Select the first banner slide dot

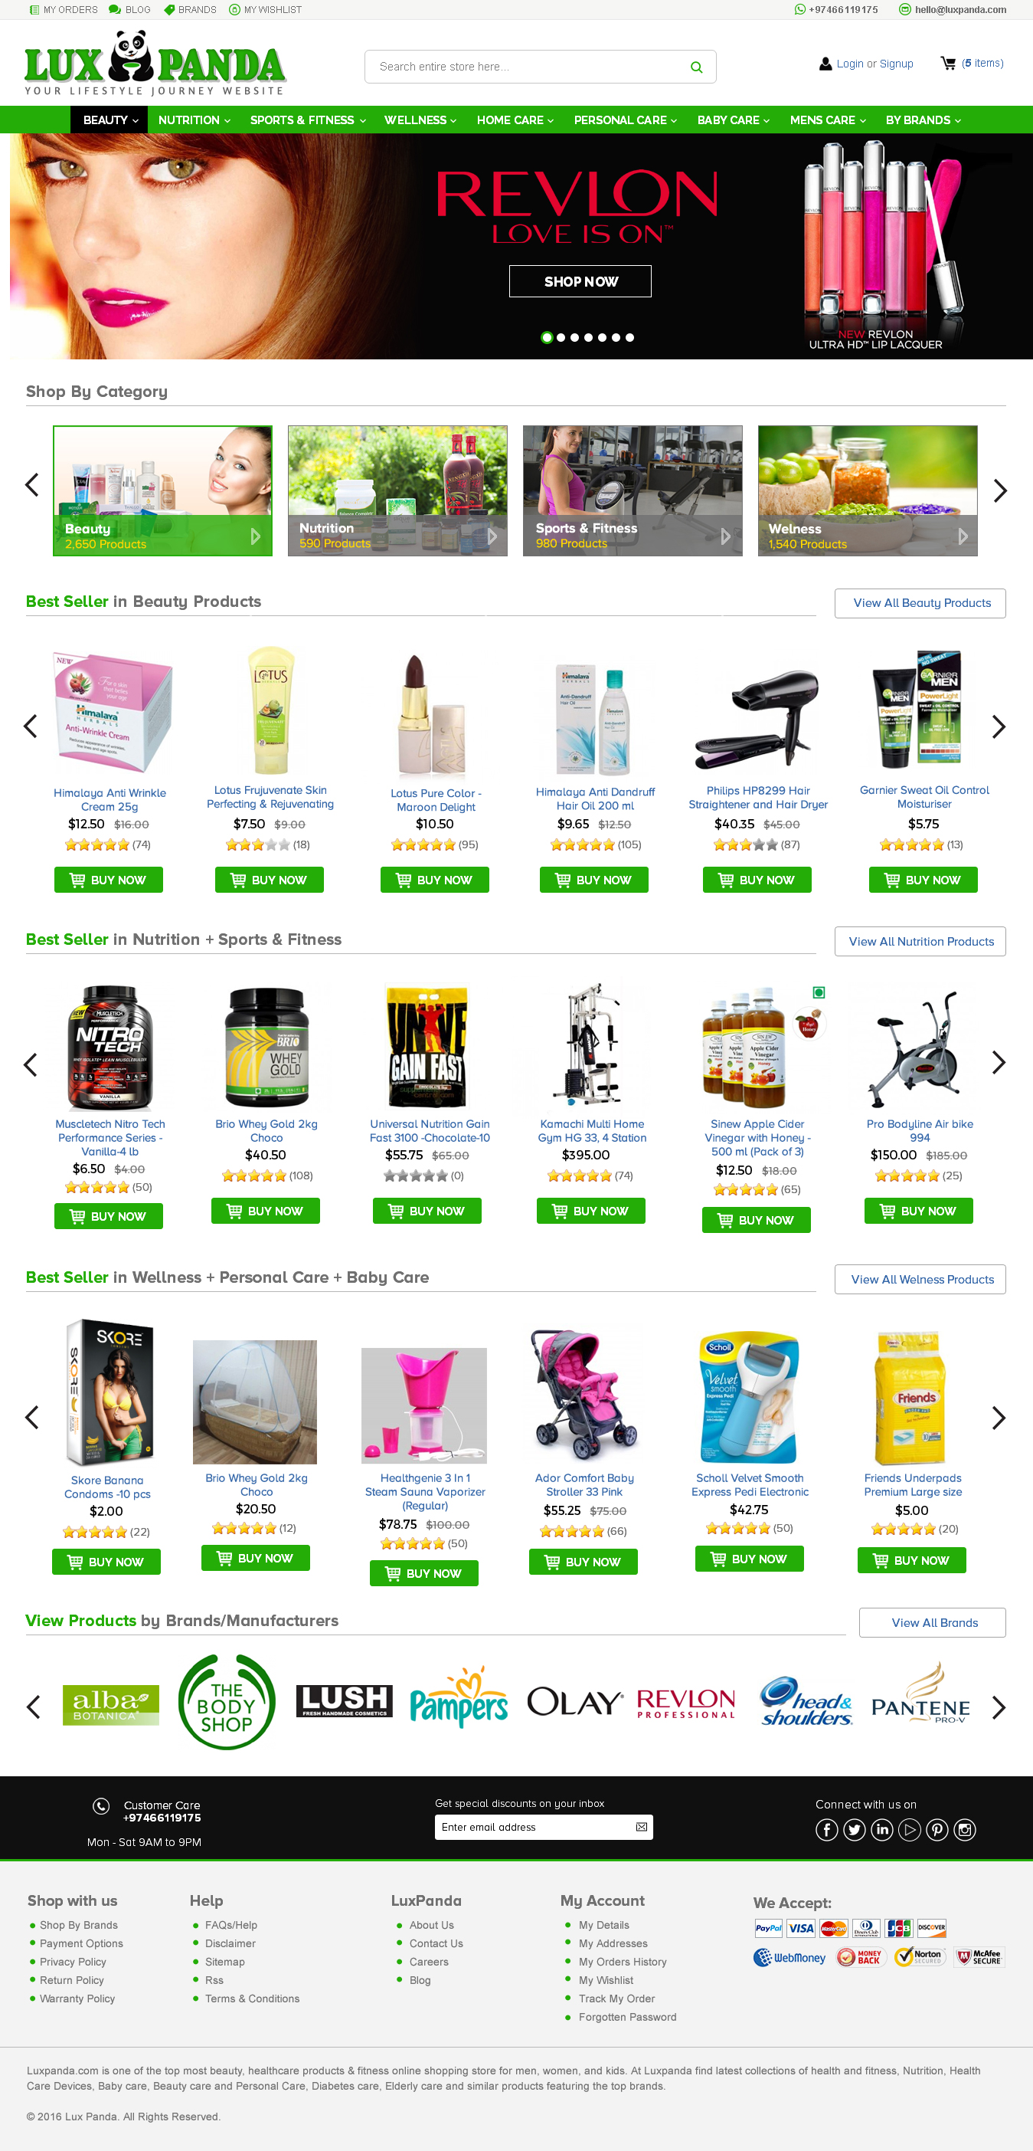click(x=547, y=337)
